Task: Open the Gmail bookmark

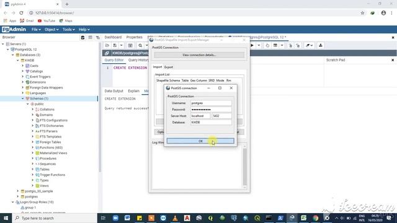Action: [x=27, y=20]
